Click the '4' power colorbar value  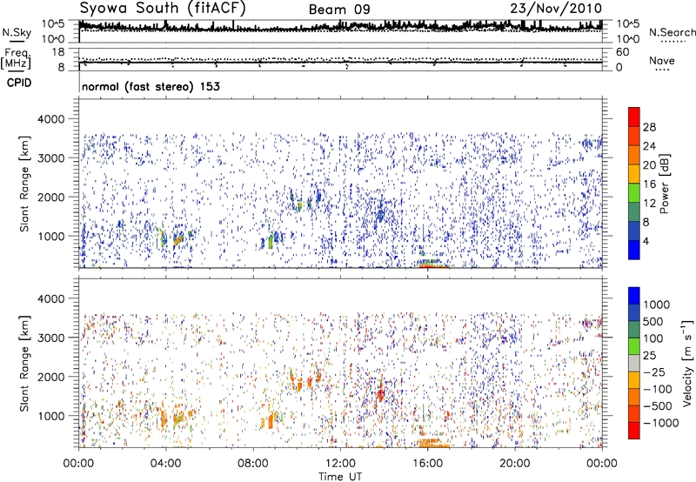[646, 242]
